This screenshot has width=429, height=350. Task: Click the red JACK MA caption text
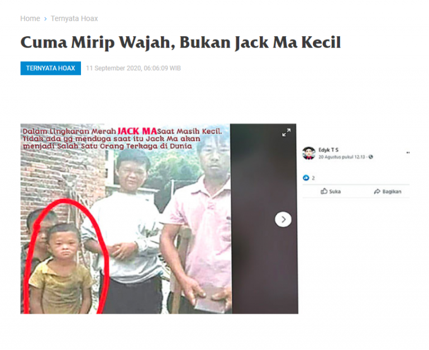(x=137, y=131)
